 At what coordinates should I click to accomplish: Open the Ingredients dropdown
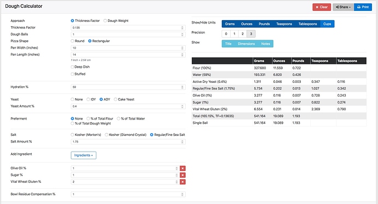(83, 155)
